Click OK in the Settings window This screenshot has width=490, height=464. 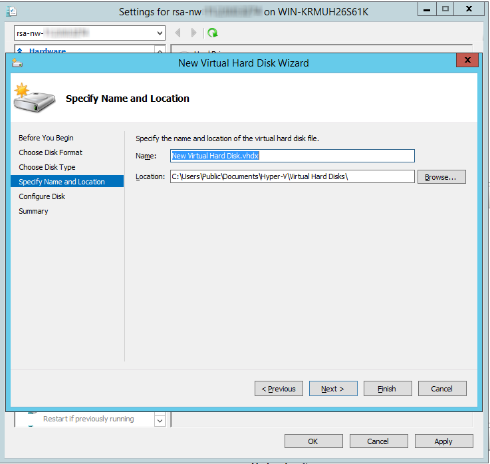pyautogui.click(x=313, y=441)
